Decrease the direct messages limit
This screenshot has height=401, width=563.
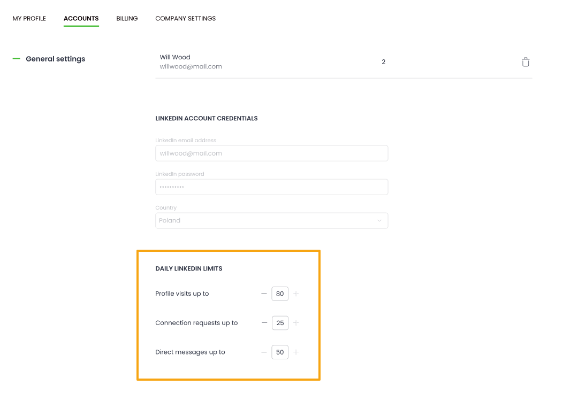(x=264, y=352)
